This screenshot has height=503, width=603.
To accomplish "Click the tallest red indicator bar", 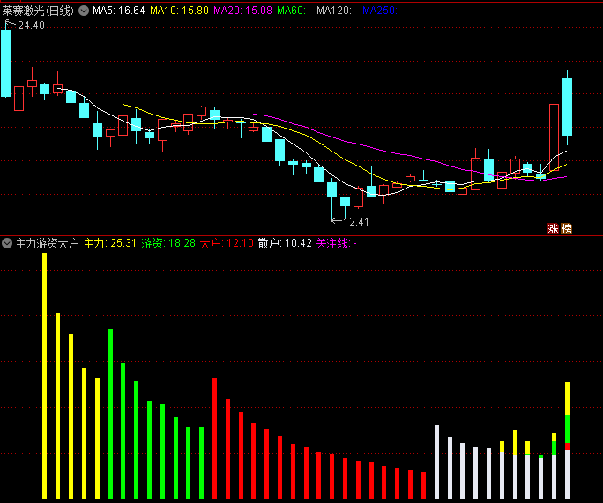I will click(214, 438).
